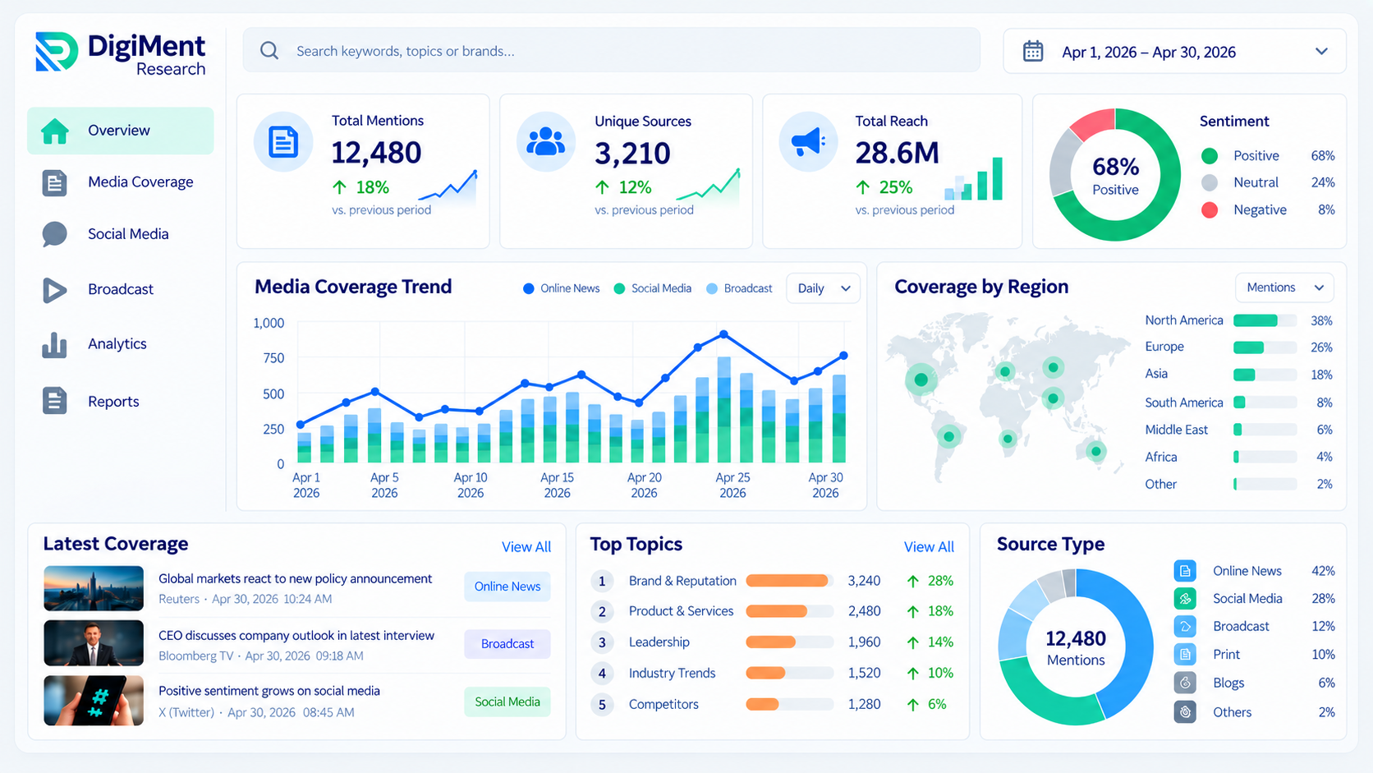Click the Social Media tag on Twitter story
The width and height of the screenshot is (1373, 773).
[x=507, y=702]
